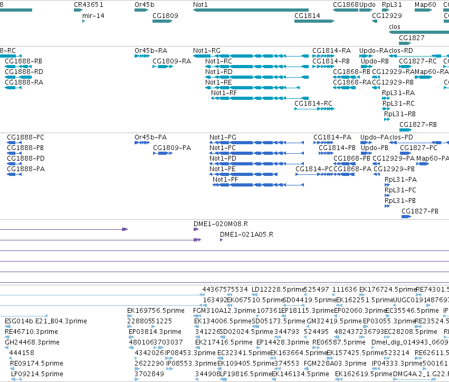Viewport: 449px width, 382px height.
Task: Click the clos gene label
Action: coord(395,26)
